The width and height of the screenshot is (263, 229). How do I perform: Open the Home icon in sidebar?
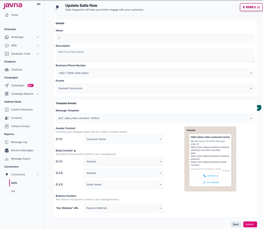click(x=7, y=15)
